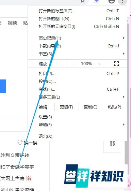Click the 粘贴(P) button
The height and width of the screenshot is (191, 131).
(115, 107)
